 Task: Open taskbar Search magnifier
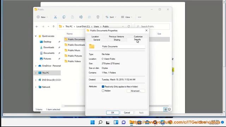100,122
